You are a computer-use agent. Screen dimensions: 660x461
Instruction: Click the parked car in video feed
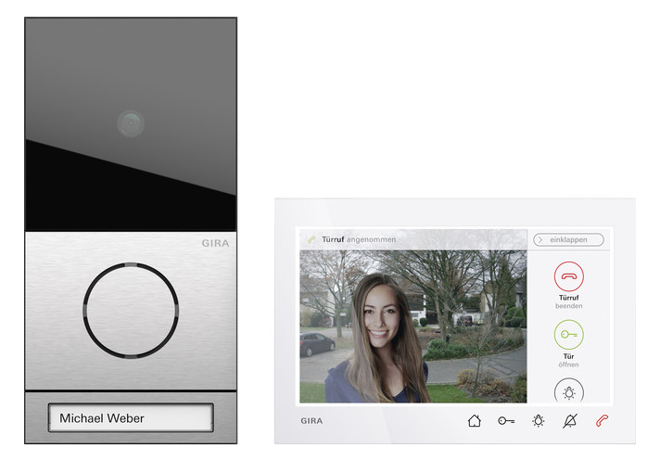point(317,344)
